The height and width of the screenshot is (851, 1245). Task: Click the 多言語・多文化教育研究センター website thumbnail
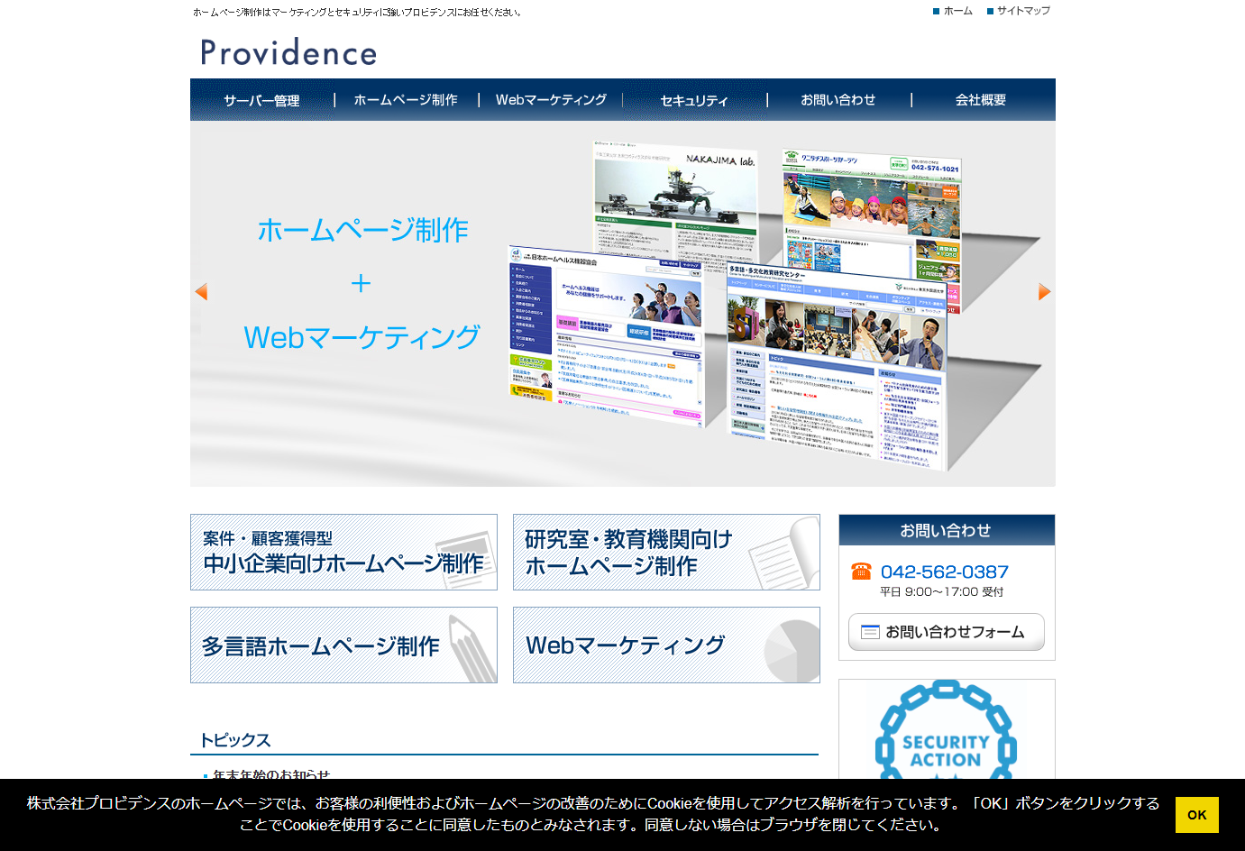(837, 368)
